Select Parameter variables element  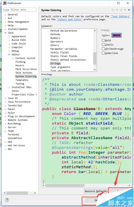64,49
